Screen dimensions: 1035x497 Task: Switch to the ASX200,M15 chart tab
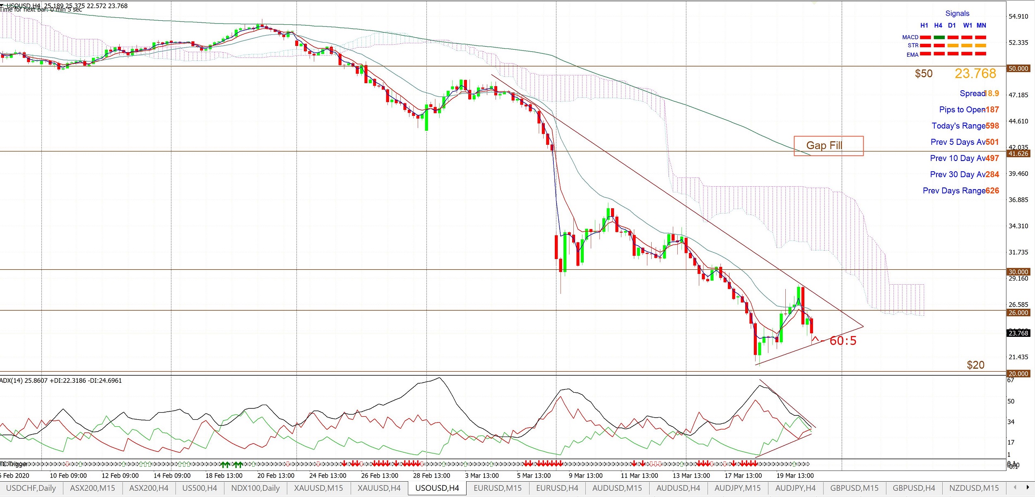[92, 488]
